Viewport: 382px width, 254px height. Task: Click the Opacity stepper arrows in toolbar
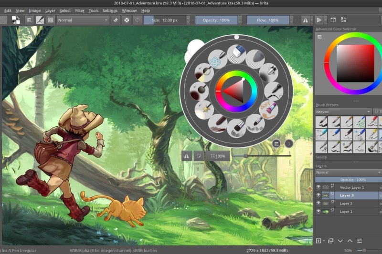click(x=240, y=20)
